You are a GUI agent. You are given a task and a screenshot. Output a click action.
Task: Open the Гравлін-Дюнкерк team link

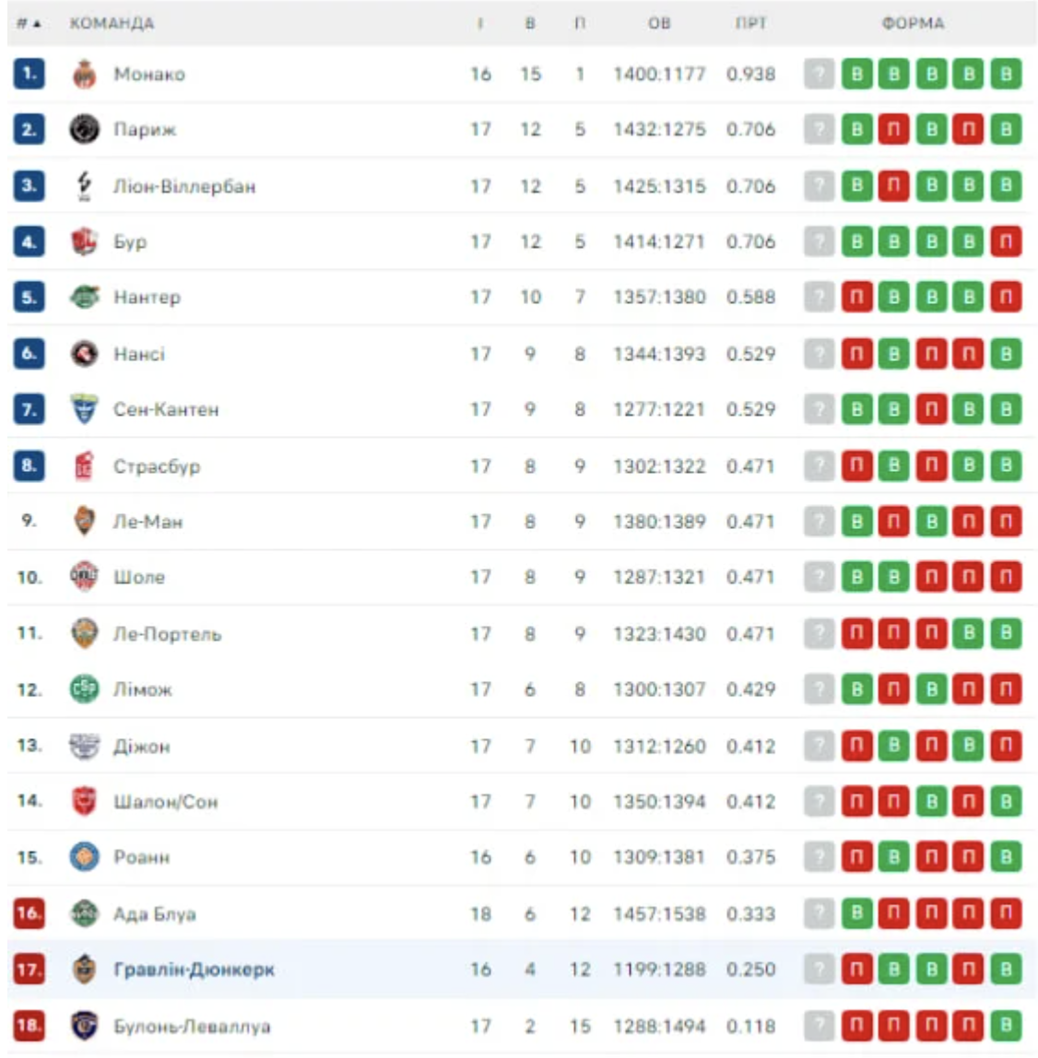pyautogui.click(x=194, y=970)
